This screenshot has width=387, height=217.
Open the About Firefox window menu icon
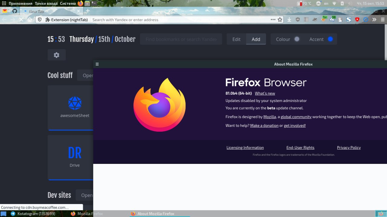coord(97,64)
